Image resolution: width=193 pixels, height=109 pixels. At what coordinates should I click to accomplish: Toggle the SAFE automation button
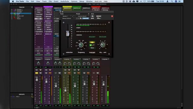93,18
